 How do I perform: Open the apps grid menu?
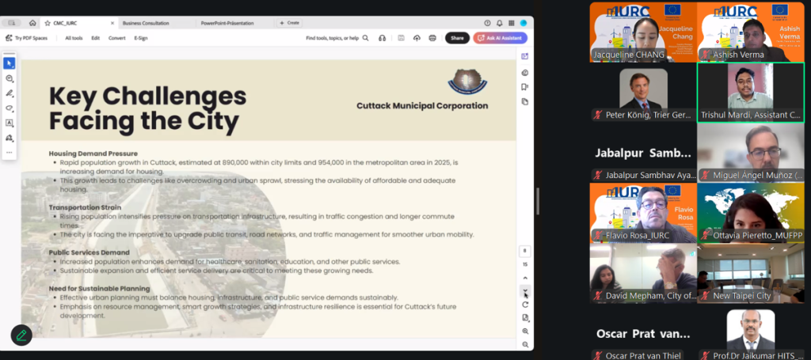pyautogui.click(x=510, y=23)
